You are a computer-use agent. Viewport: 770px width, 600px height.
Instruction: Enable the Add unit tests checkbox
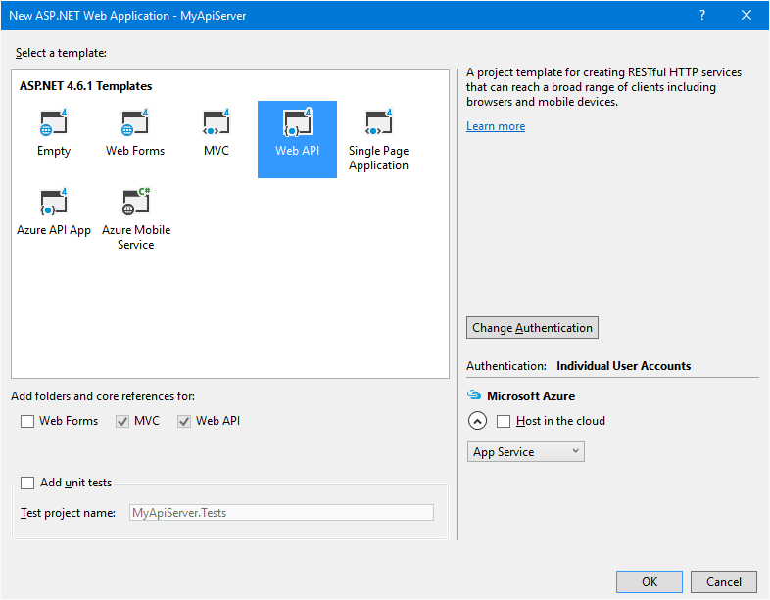coord(27,484)
